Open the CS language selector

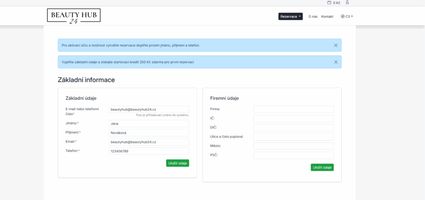point(347,16)
